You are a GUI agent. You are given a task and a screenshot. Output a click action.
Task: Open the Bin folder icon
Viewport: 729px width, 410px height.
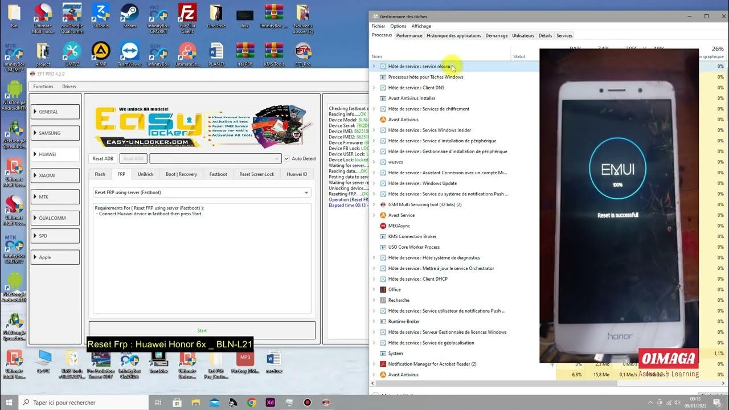[14, 16]
